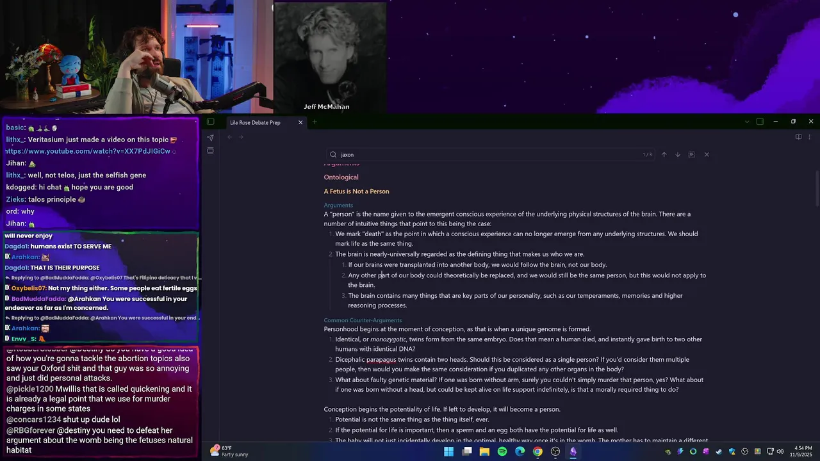The height and width of the screenshot is (461, 820).
Task: Click the line 'Personhood begins at the moment of conception'
Action: 457,329
